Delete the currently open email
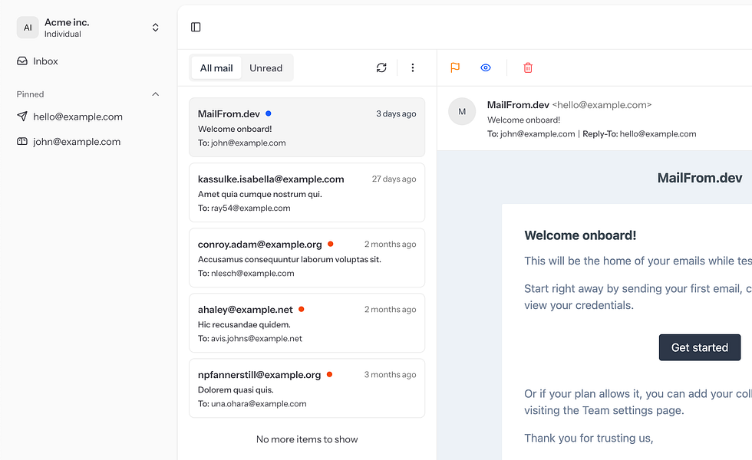Image resolution: width=752 pixels, height=460 pixels. (527, 67)
